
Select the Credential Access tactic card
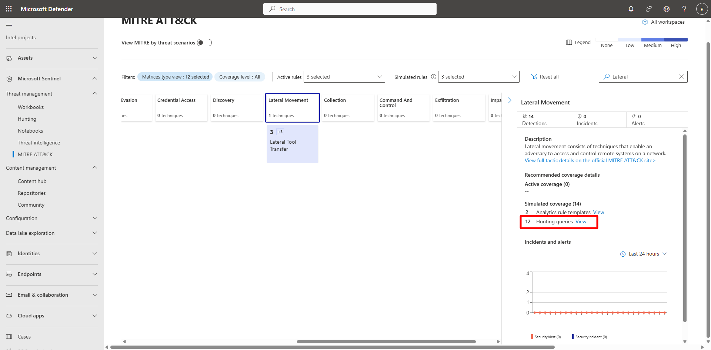coord(181,108)
